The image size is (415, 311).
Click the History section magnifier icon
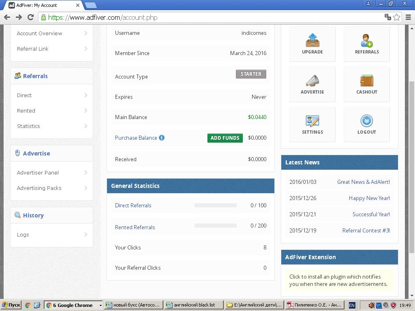[18, 215]
